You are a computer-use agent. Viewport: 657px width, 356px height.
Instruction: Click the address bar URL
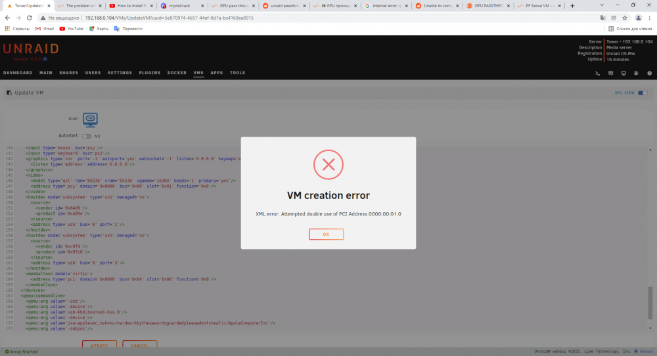tap(170, 18)
